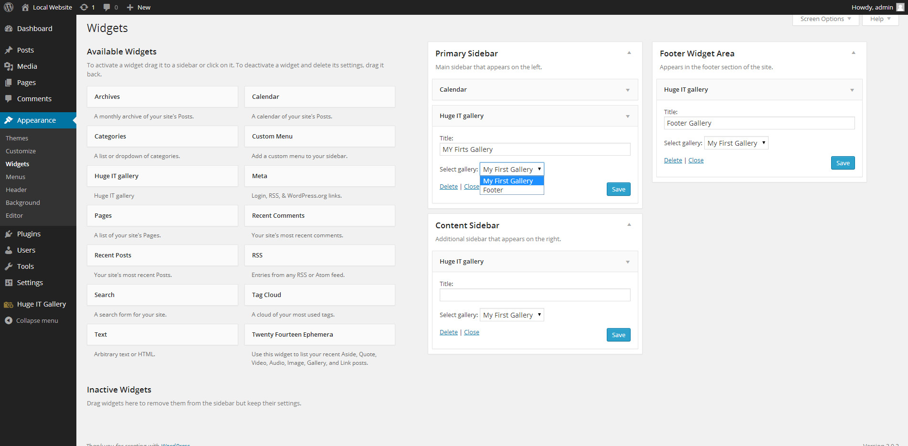
Task: Click the Custom Menu available widget
Action: pos(320,136)
